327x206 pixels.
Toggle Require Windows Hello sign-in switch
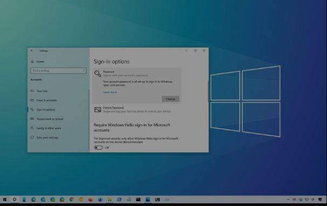pyautogui.click(x=99, y=148)
